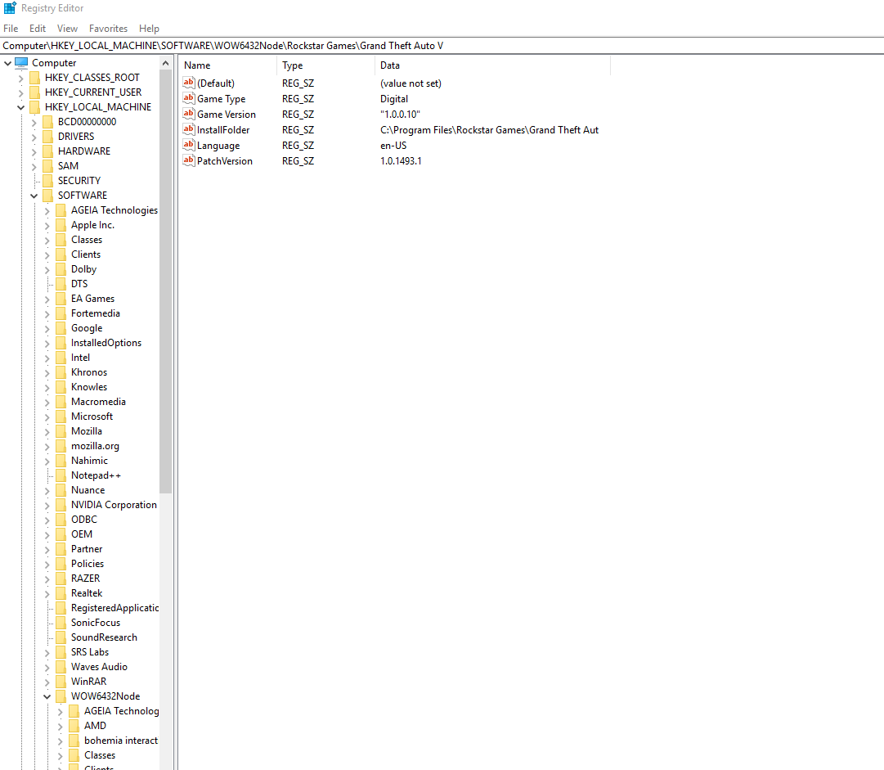Expand the SAM node

coord(34,166)
